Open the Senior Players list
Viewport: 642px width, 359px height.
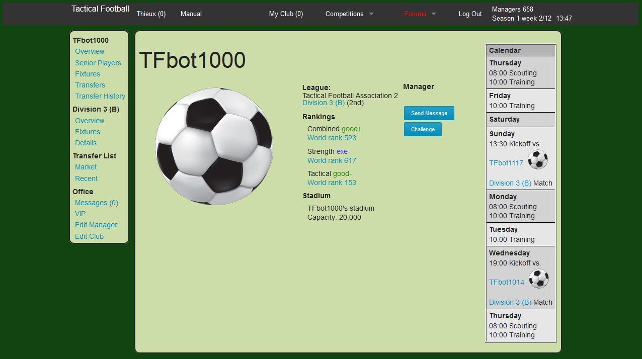[x=98, y=63]
